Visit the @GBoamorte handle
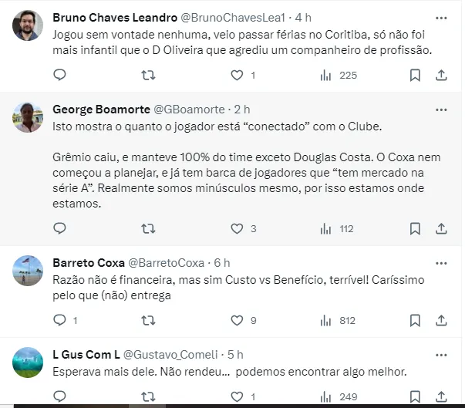This screenshot has height=408, width=465. click(189, 110)
